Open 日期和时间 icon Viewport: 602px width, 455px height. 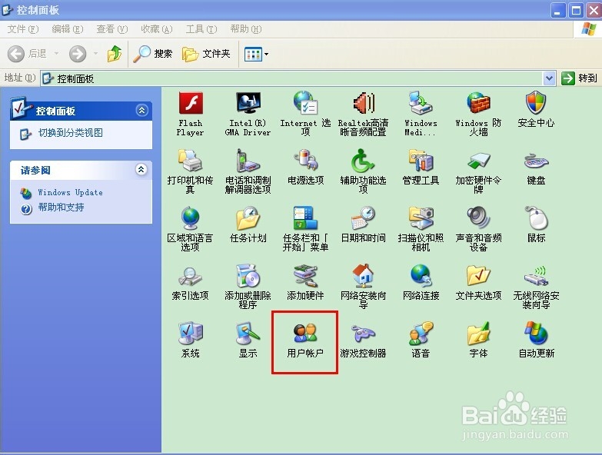(363, 225)
